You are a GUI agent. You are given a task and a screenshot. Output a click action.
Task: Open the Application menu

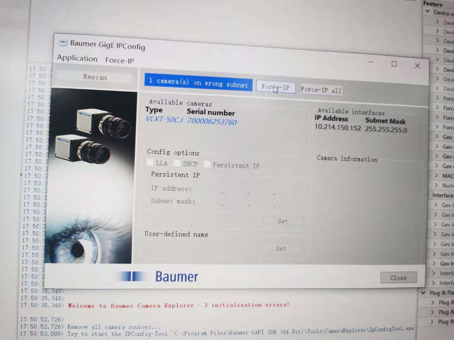point(77,59)
